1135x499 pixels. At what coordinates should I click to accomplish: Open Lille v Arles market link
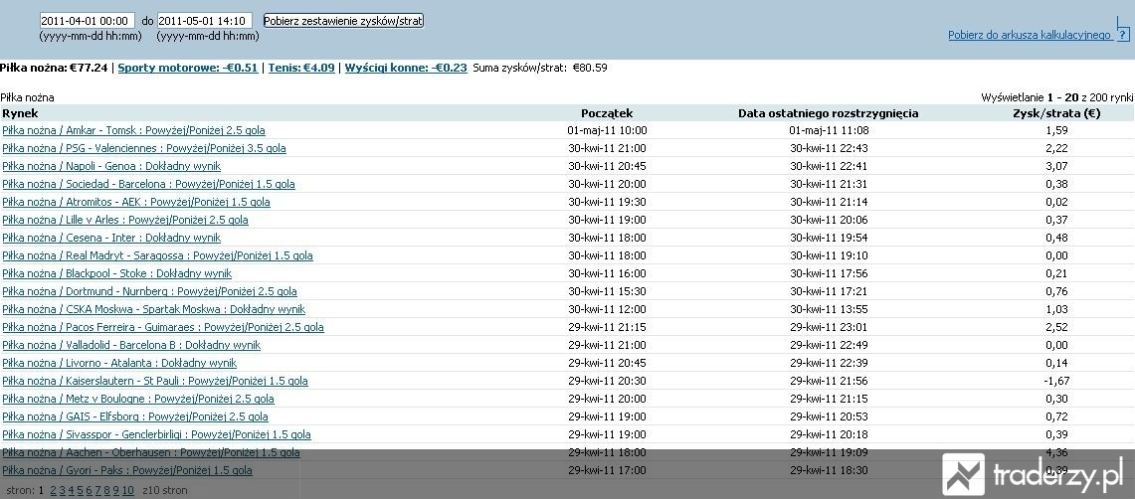tap(125, 220)
